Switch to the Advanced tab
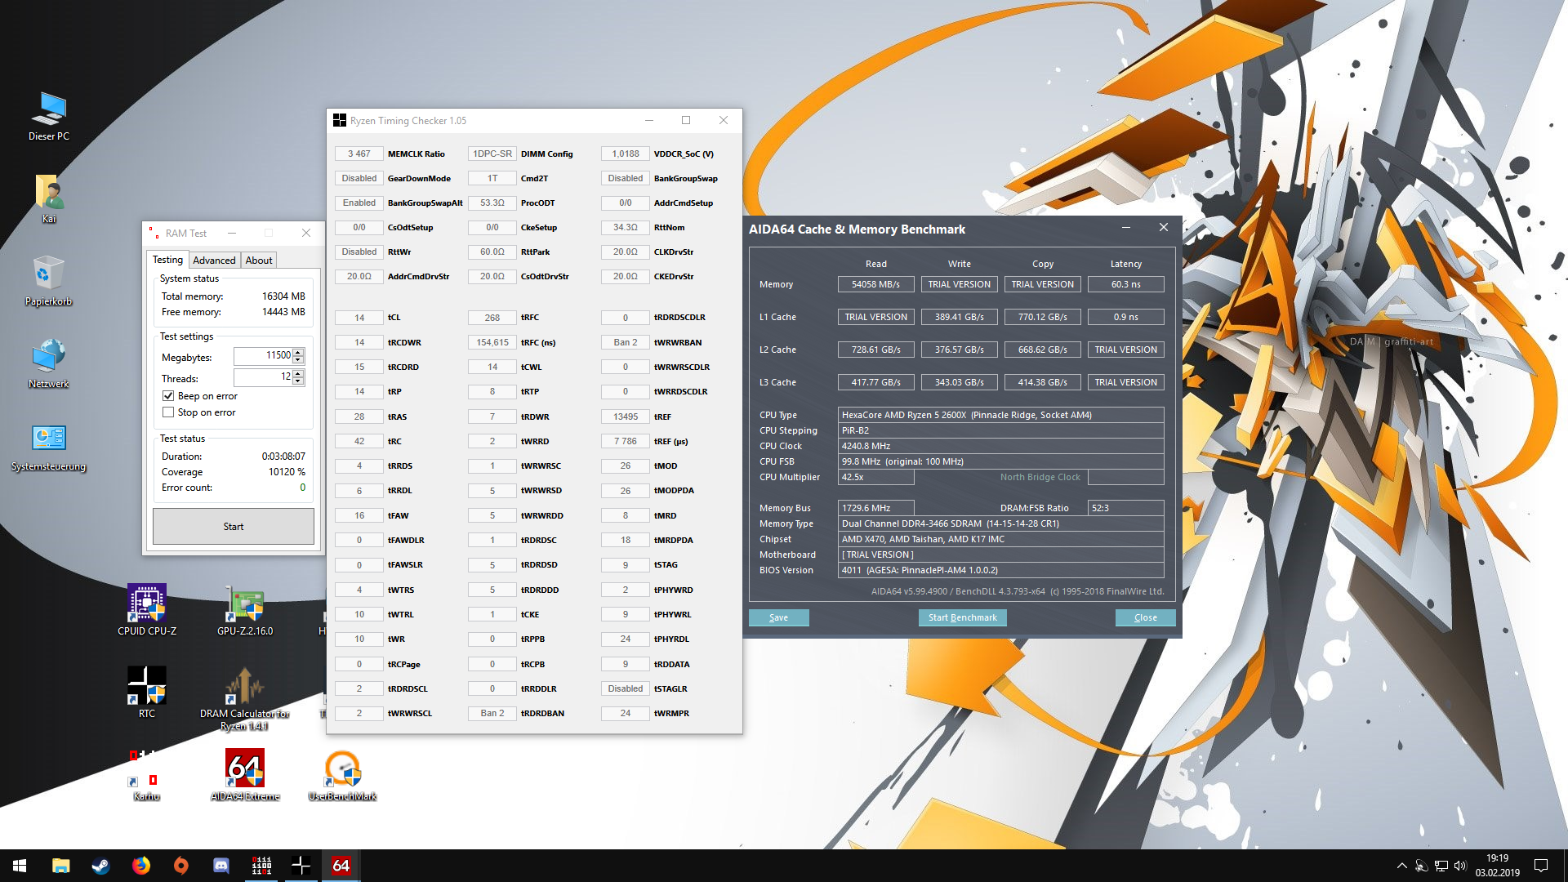Screen dimensions: 1568x882 click(214, 261)
